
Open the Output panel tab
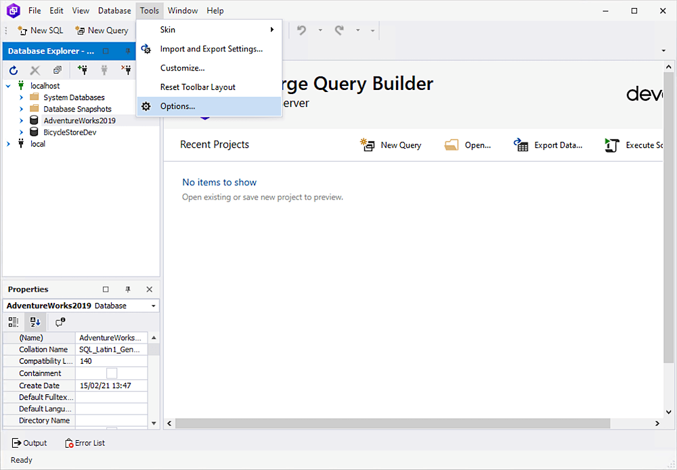29,443
